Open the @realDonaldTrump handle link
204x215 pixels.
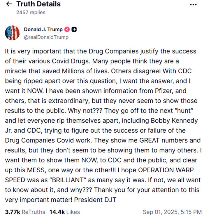tap(46, 37)
